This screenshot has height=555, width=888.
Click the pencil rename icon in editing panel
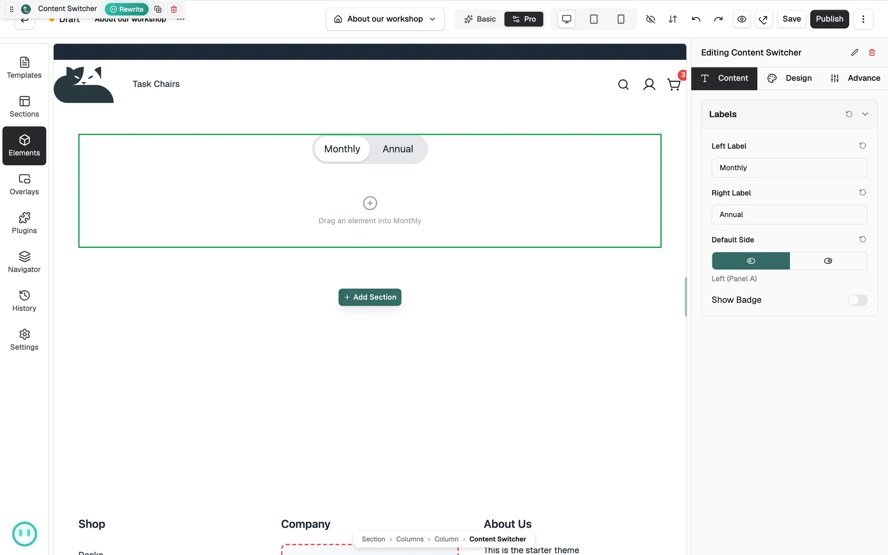coord(855,52)
